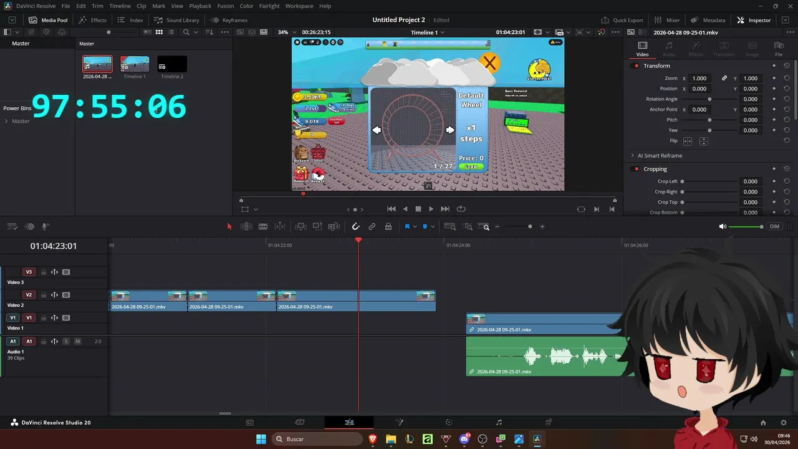The width and height of the screenshot is (798, 449).
Task: Open the Effects panel
Action: tap(92, 20)
